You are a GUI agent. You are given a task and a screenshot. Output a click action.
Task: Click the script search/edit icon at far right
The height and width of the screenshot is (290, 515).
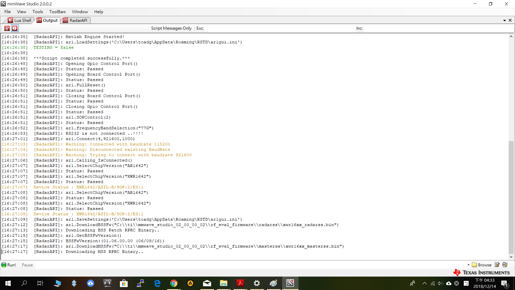coord(505,265)
